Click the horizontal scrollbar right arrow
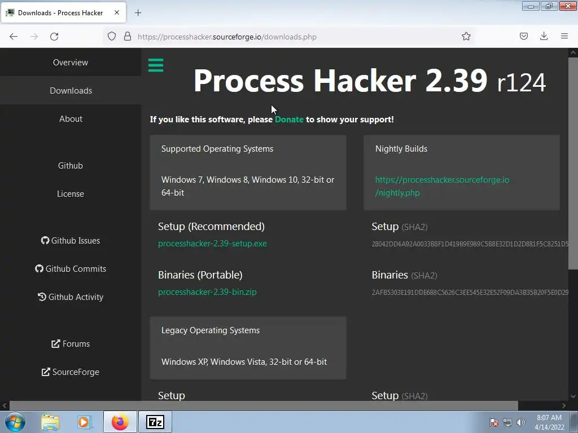The width and height of the screenshot is (578, 433). pyautogui.click(x=564, y=405)
